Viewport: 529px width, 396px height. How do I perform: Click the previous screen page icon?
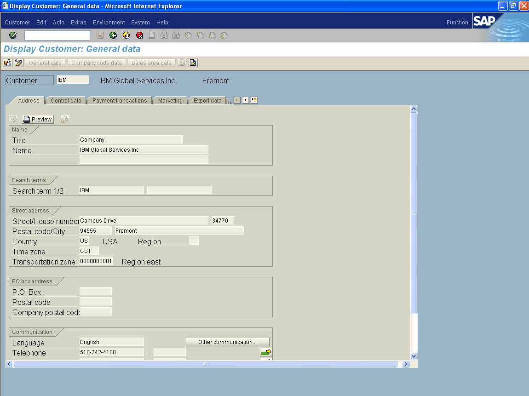pos(182,63)
